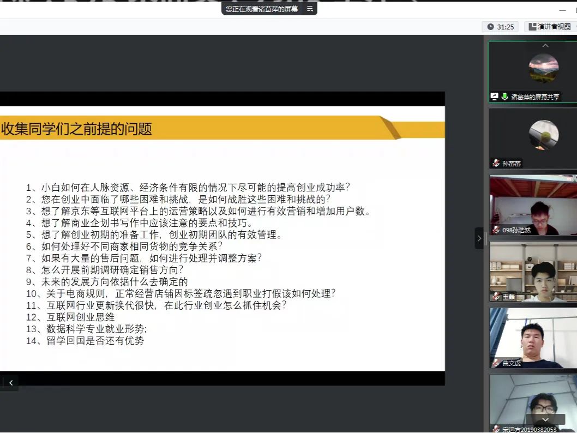The width and height of the screenshot is (577, 433).
Task: Select 孙蕾蕾's round avatar picture
Action: click(x=543, y=135)
